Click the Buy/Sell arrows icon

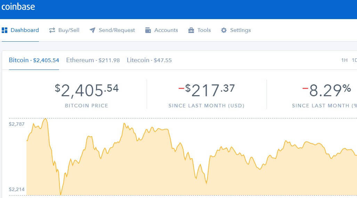(x=52, y=30)
